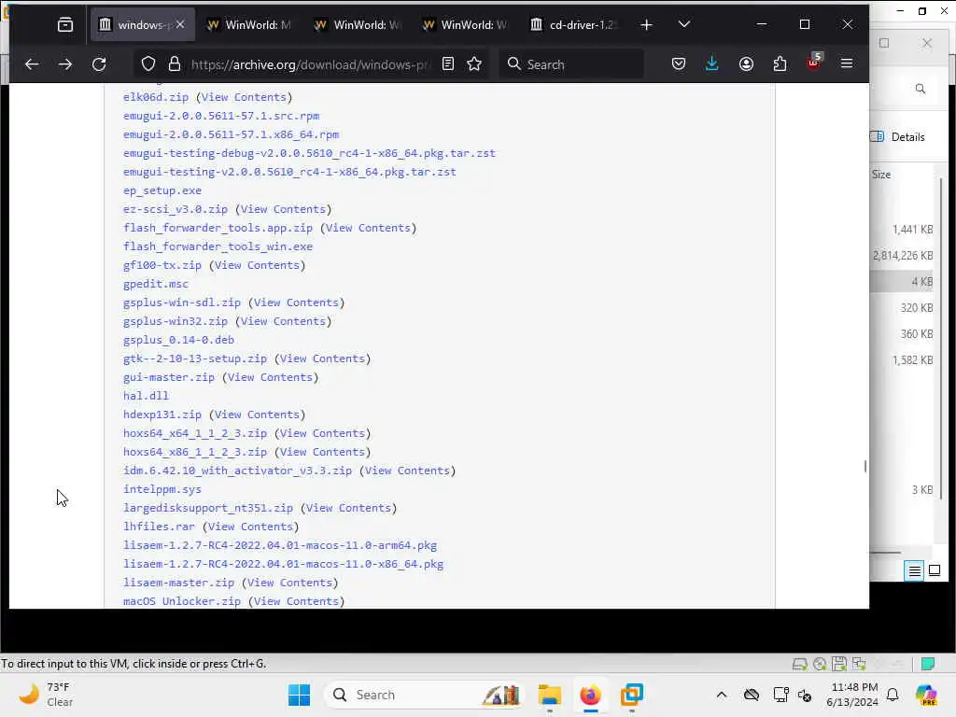Open File Explorer from taskbar
The height and width of the screenshot is (717, 956).
point(549,695)
